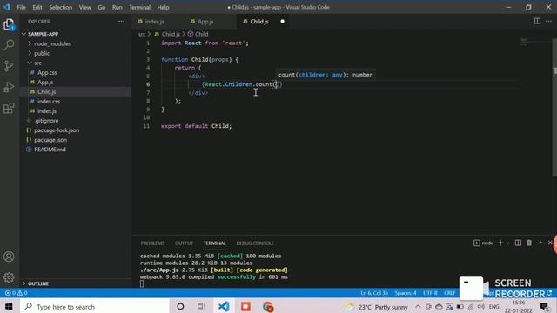This screenshot has width=557, height=313.
Task: Open Windows Task View
Action: coord(201,306)
